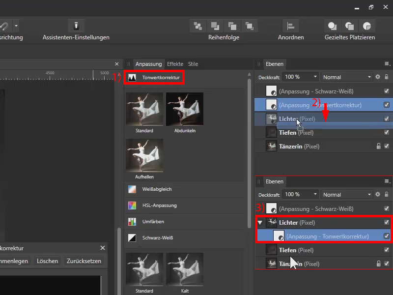Click the Zurücksetzen button
393x295 pixels.
pyautogui.click(x=84, y=261)
